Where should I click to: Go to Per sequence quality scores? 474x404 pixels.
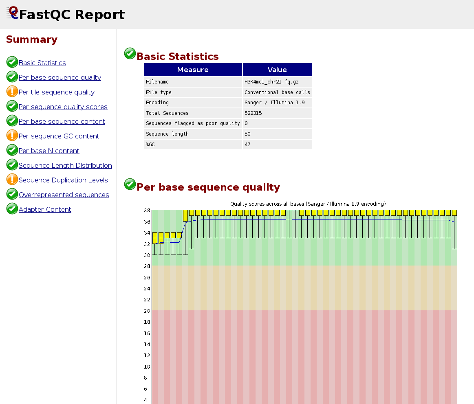tap(63, 107)
